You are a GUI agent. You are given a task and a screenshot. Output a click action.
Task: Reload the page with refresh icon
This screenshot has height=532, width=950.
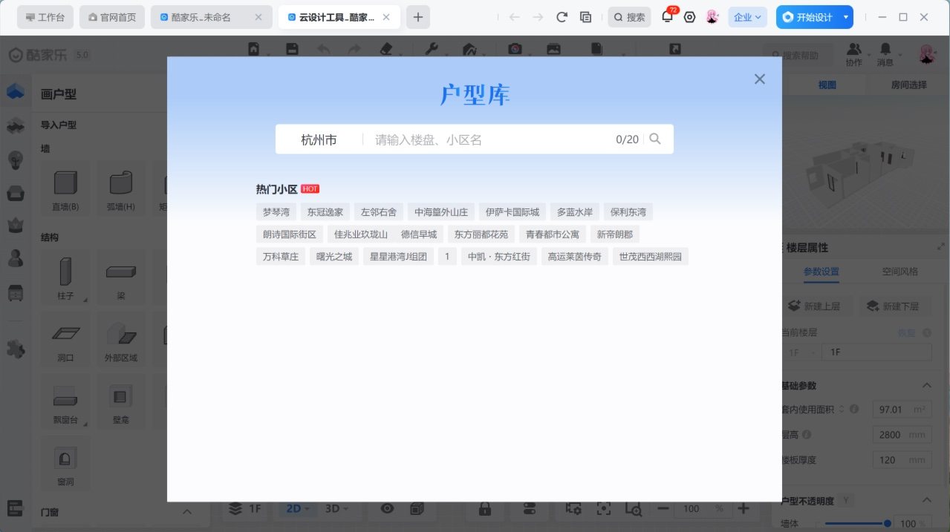(x=562, y=17)
